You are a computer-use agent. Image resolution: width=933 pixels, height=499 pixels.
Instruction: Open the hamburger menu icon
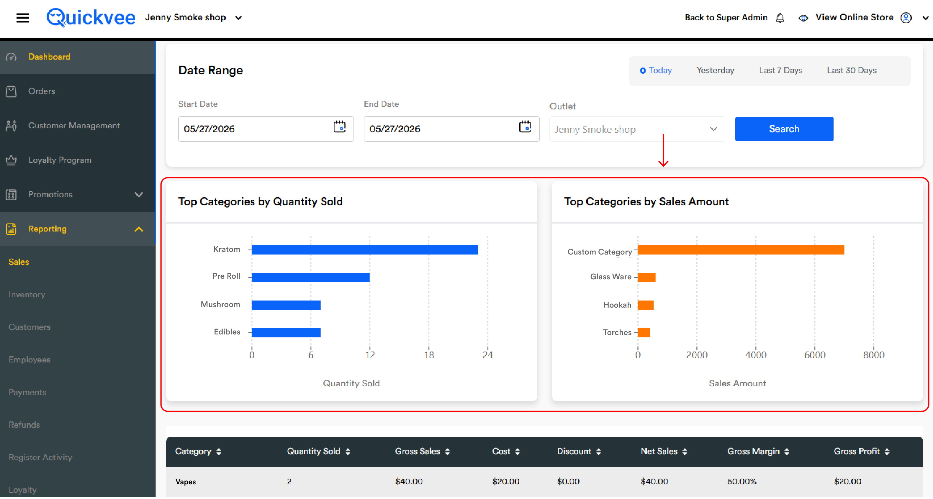tap(22, 17)
